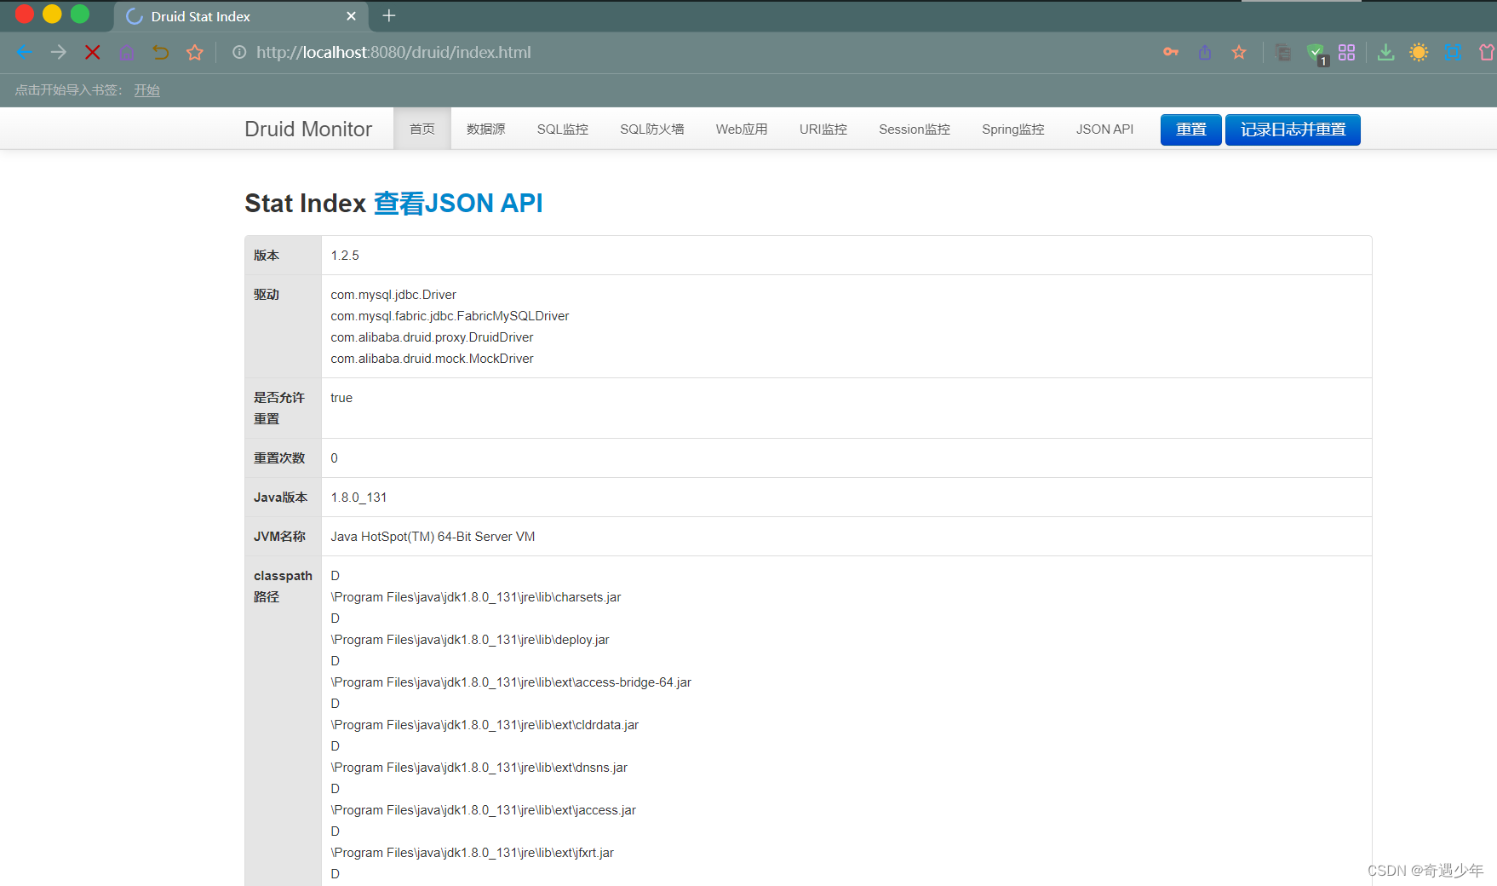Click Java HotSpot(TM) 64-Bit Server VM text

(433, 537)
